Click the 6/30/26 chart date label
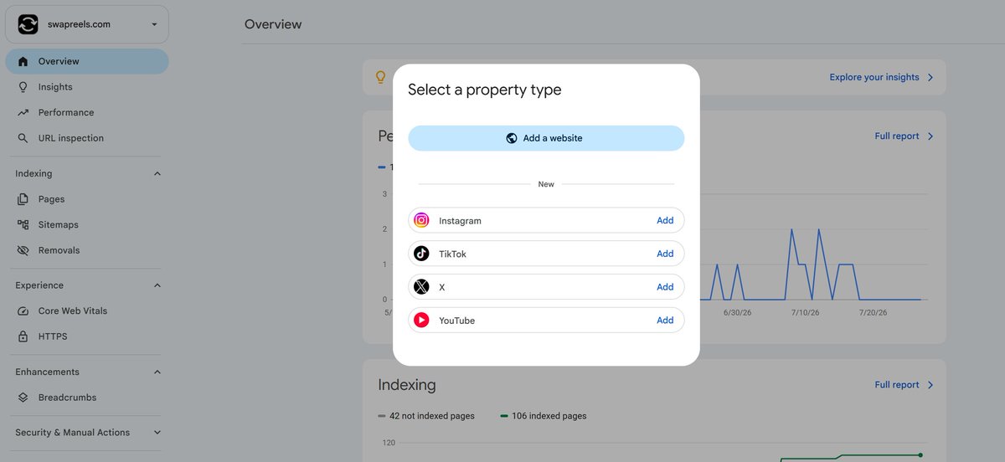 coord(738,312)
